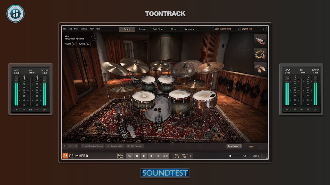Viewport: 330px width, 185px height.
Task: Click the EZ Drummer 3 logo
Action: pos(75,156)
